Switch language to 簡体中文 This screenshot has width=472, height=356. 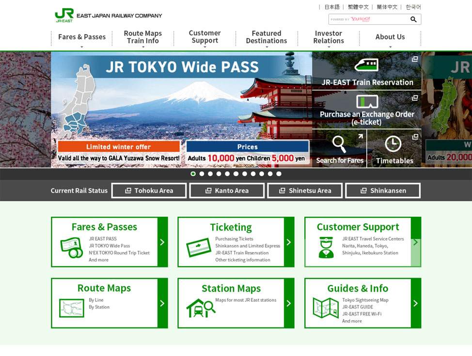(x=387, y=7)
